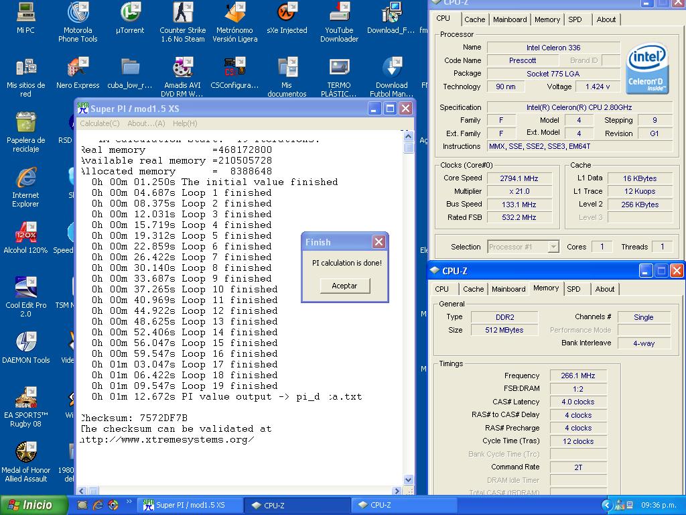Activate second CPU-Z taskbar button
Image resolution: width=686 pixels, height=515 pixels.
403,505
